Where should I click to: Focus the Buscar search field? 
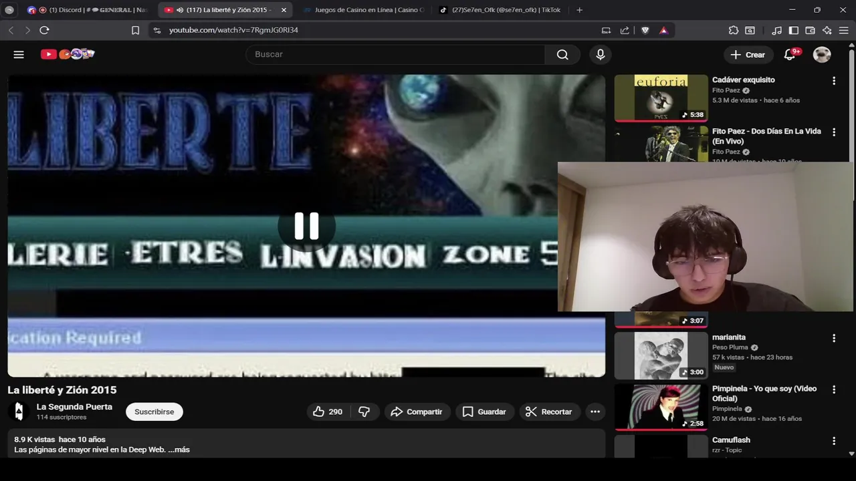click(396, 55)
